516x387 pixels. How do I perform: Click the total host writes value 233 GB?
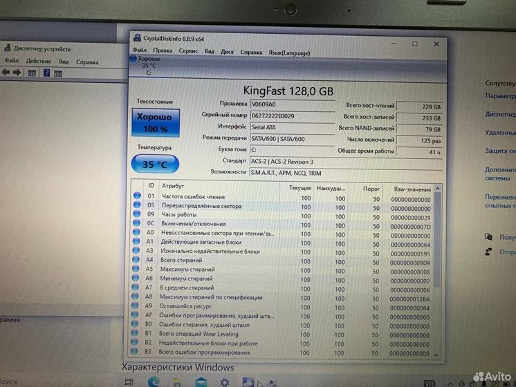coord(420,118)
